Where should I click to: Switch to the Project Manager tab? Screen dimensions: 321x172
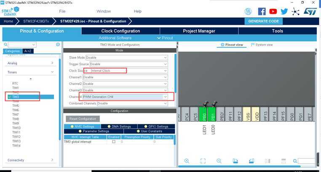point(199,31)
